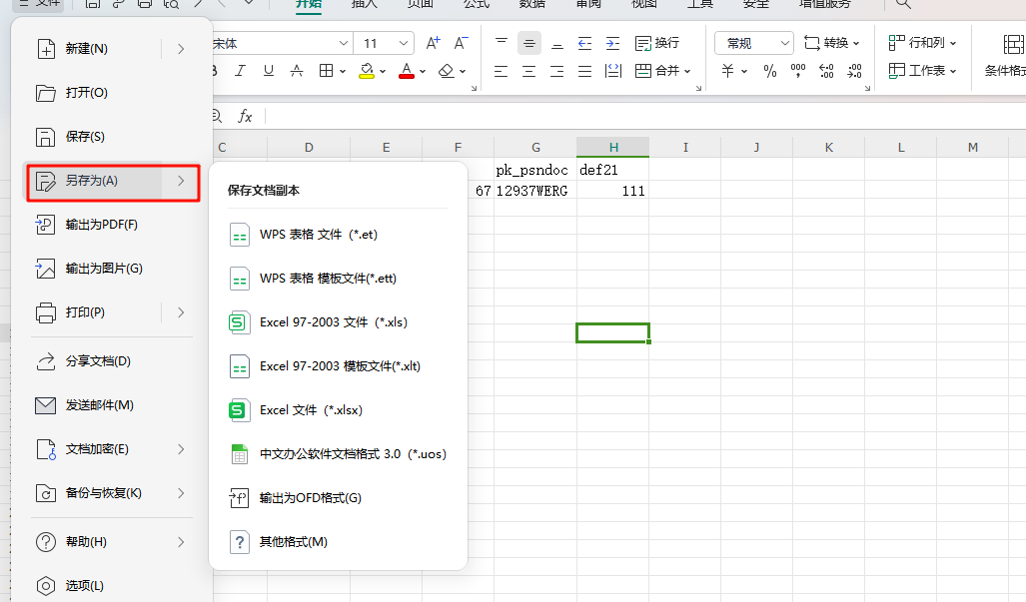The image size is (1026, 602).
Task: Open Document Encryption (文档加密)
Action: click(x=111, y=449)
